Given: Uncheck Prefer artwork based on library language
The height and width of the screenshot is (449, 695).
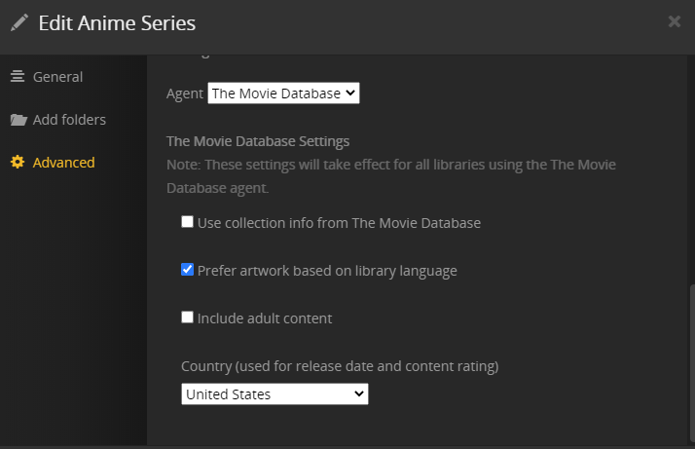Looking at the screenshot, I should coord(188,270).
